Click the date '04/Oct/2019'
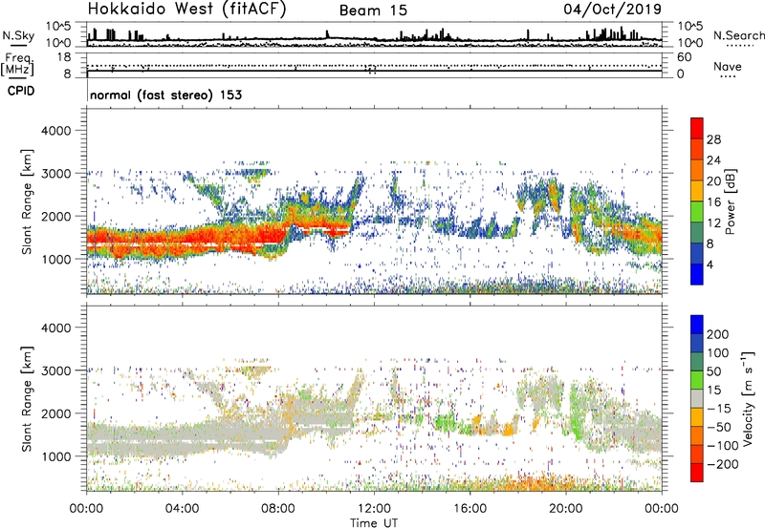The width and height of the screenshot is (765, 529). [x=613, y=10]
